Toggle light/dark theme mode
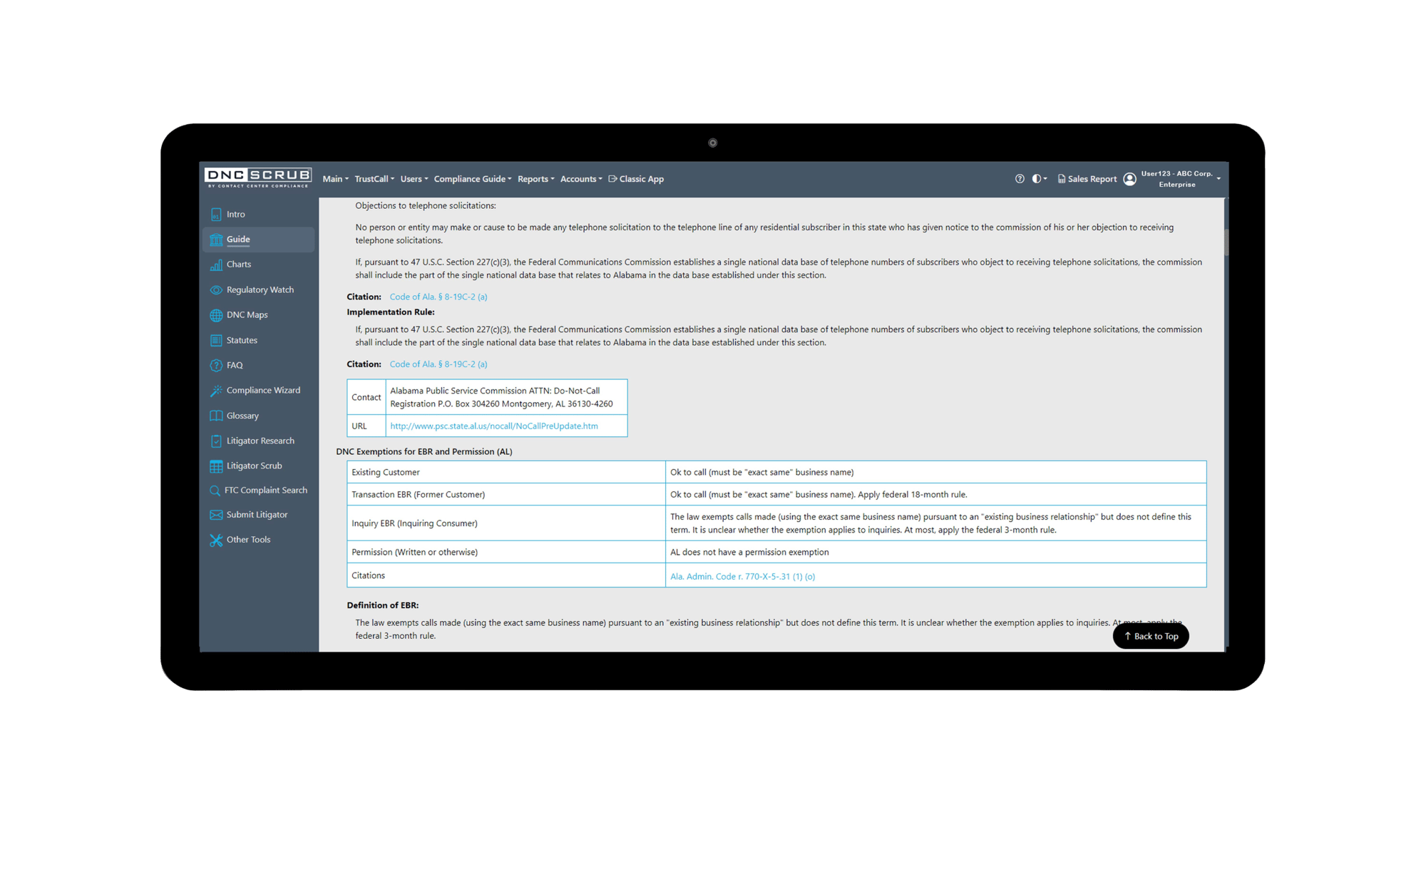The height and width of the screenshot is (872, 1426). [x=1036, y=178]
